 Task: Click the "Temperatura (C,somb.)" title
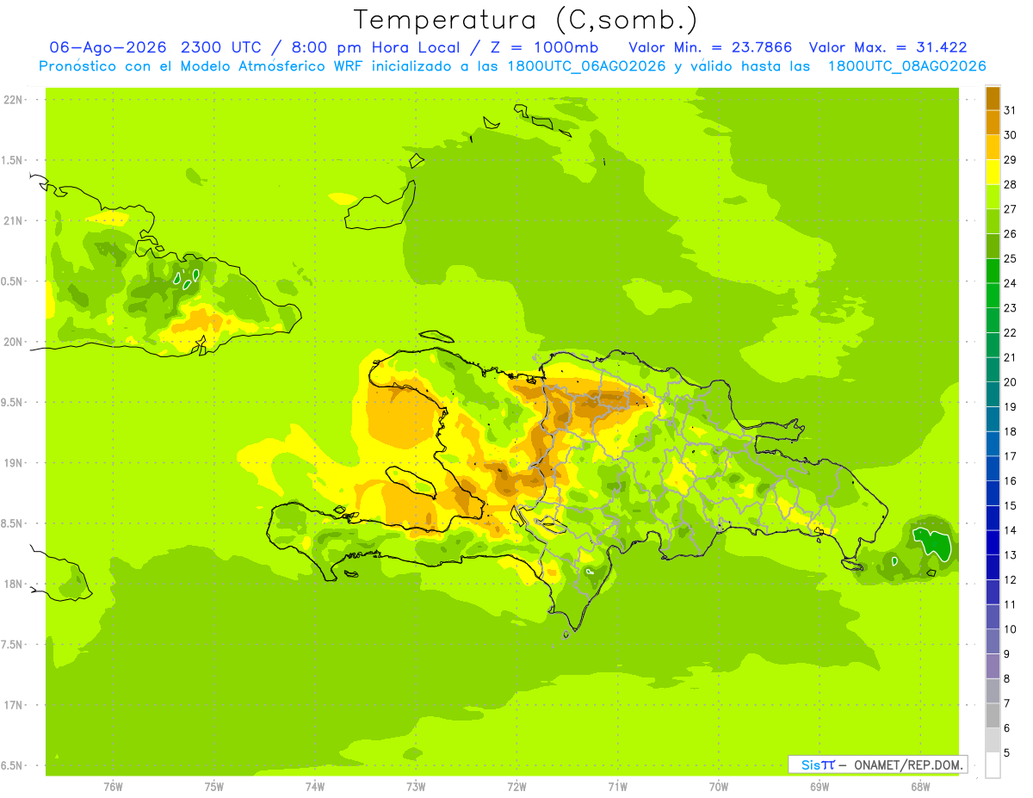(x=526, y=20)
